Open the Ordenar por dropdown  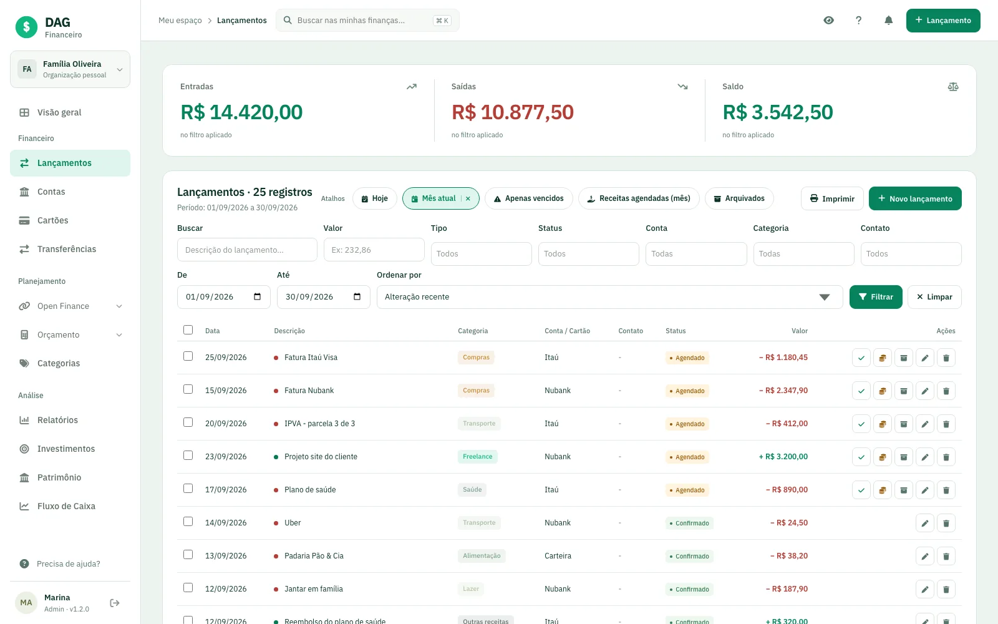[x=609, y=297]
